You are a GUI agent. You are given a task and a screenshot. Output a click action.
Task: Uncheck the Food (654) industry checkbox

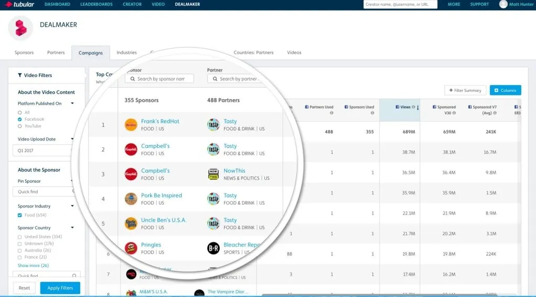click(19, 215)
